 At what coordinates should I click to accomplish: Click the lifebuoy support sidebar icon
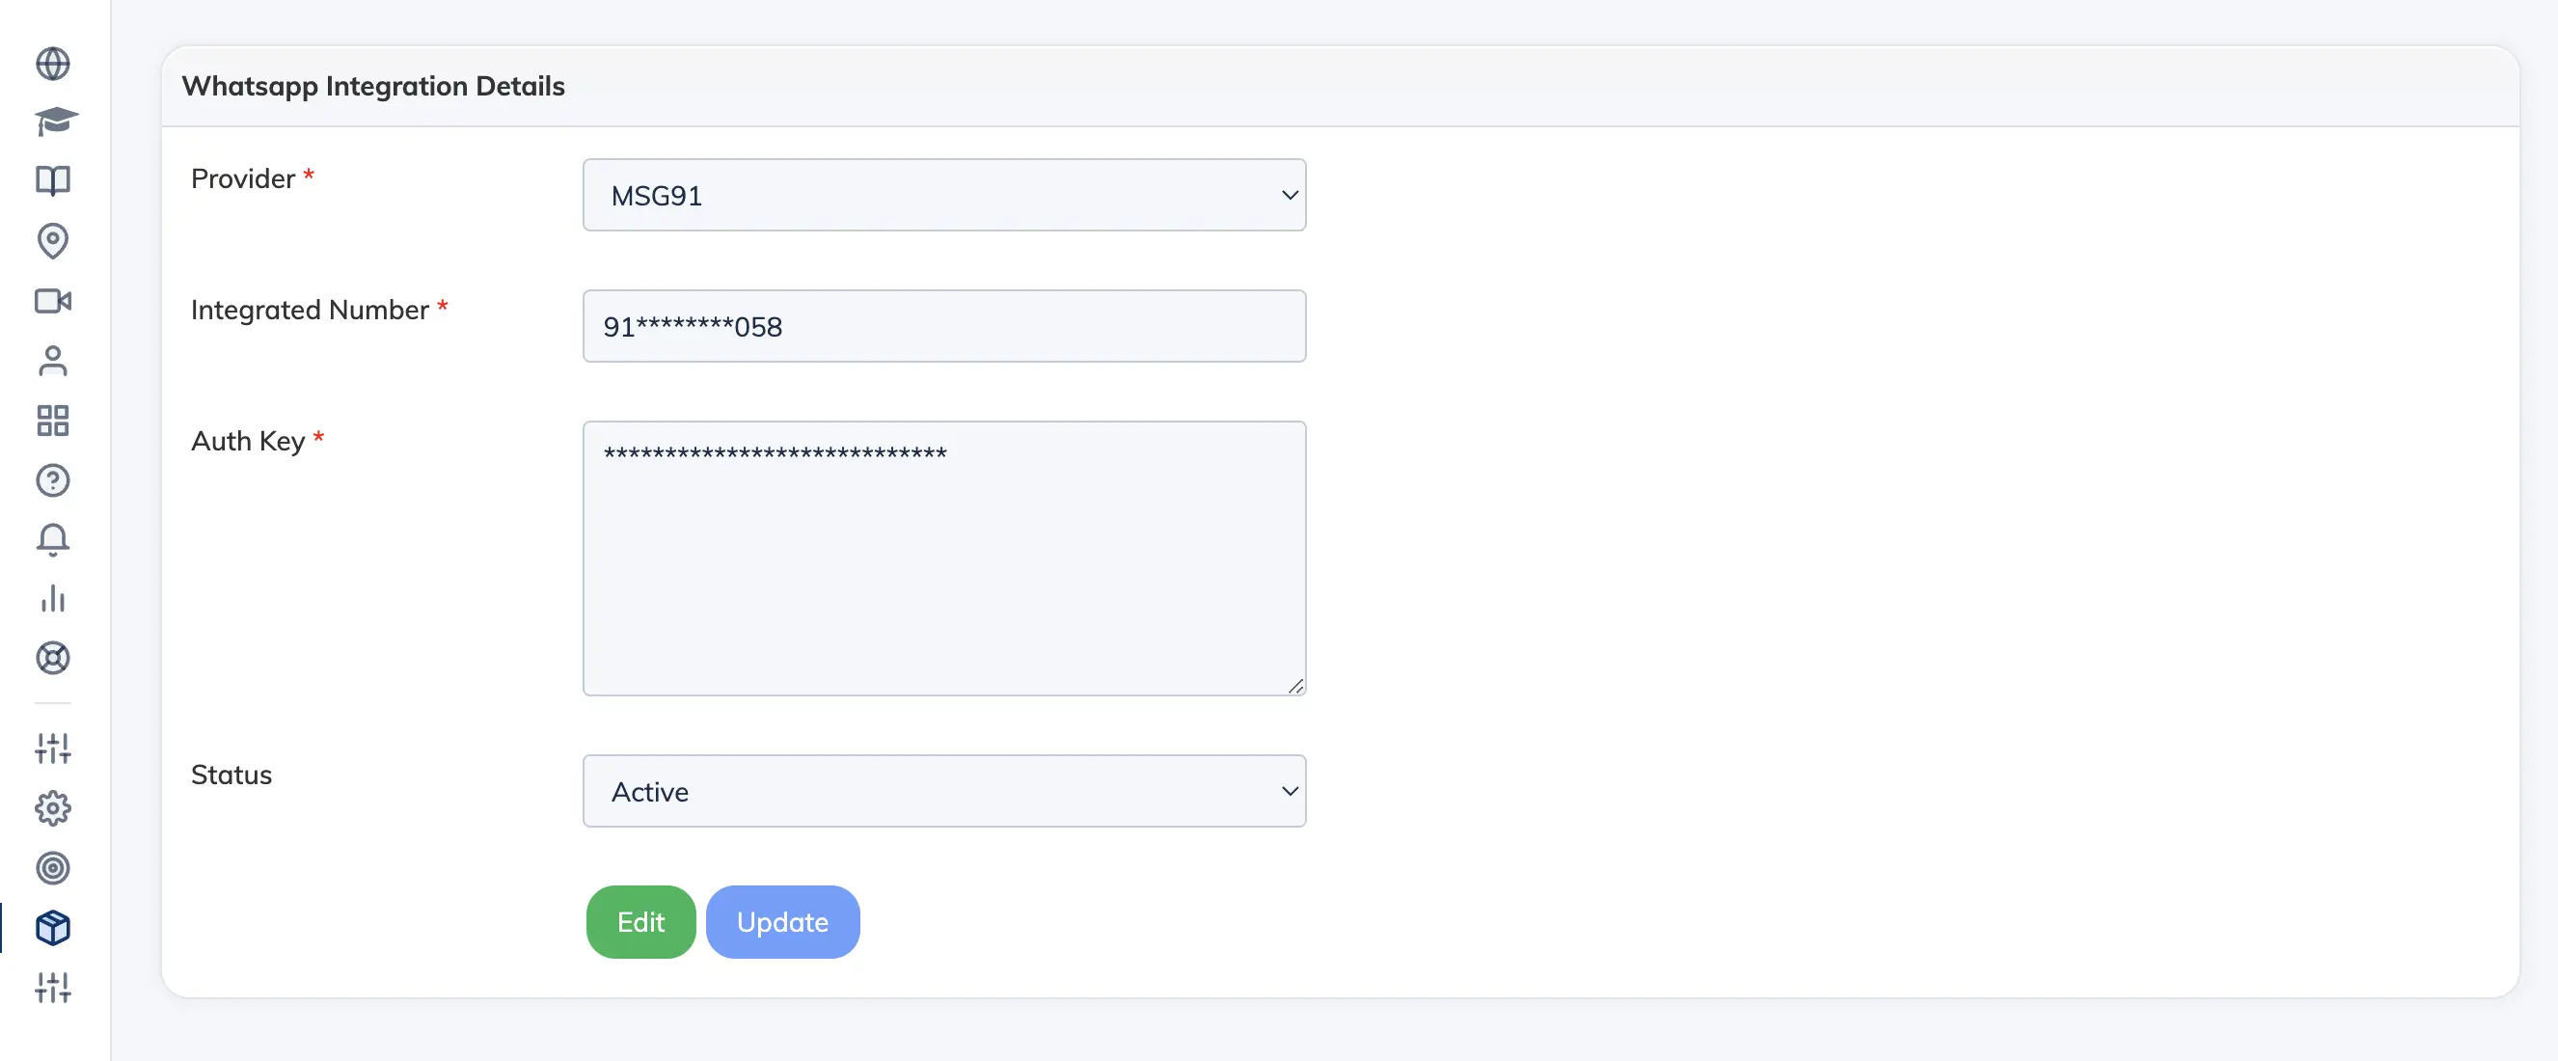pyautogui.click(x=53, y=658)
